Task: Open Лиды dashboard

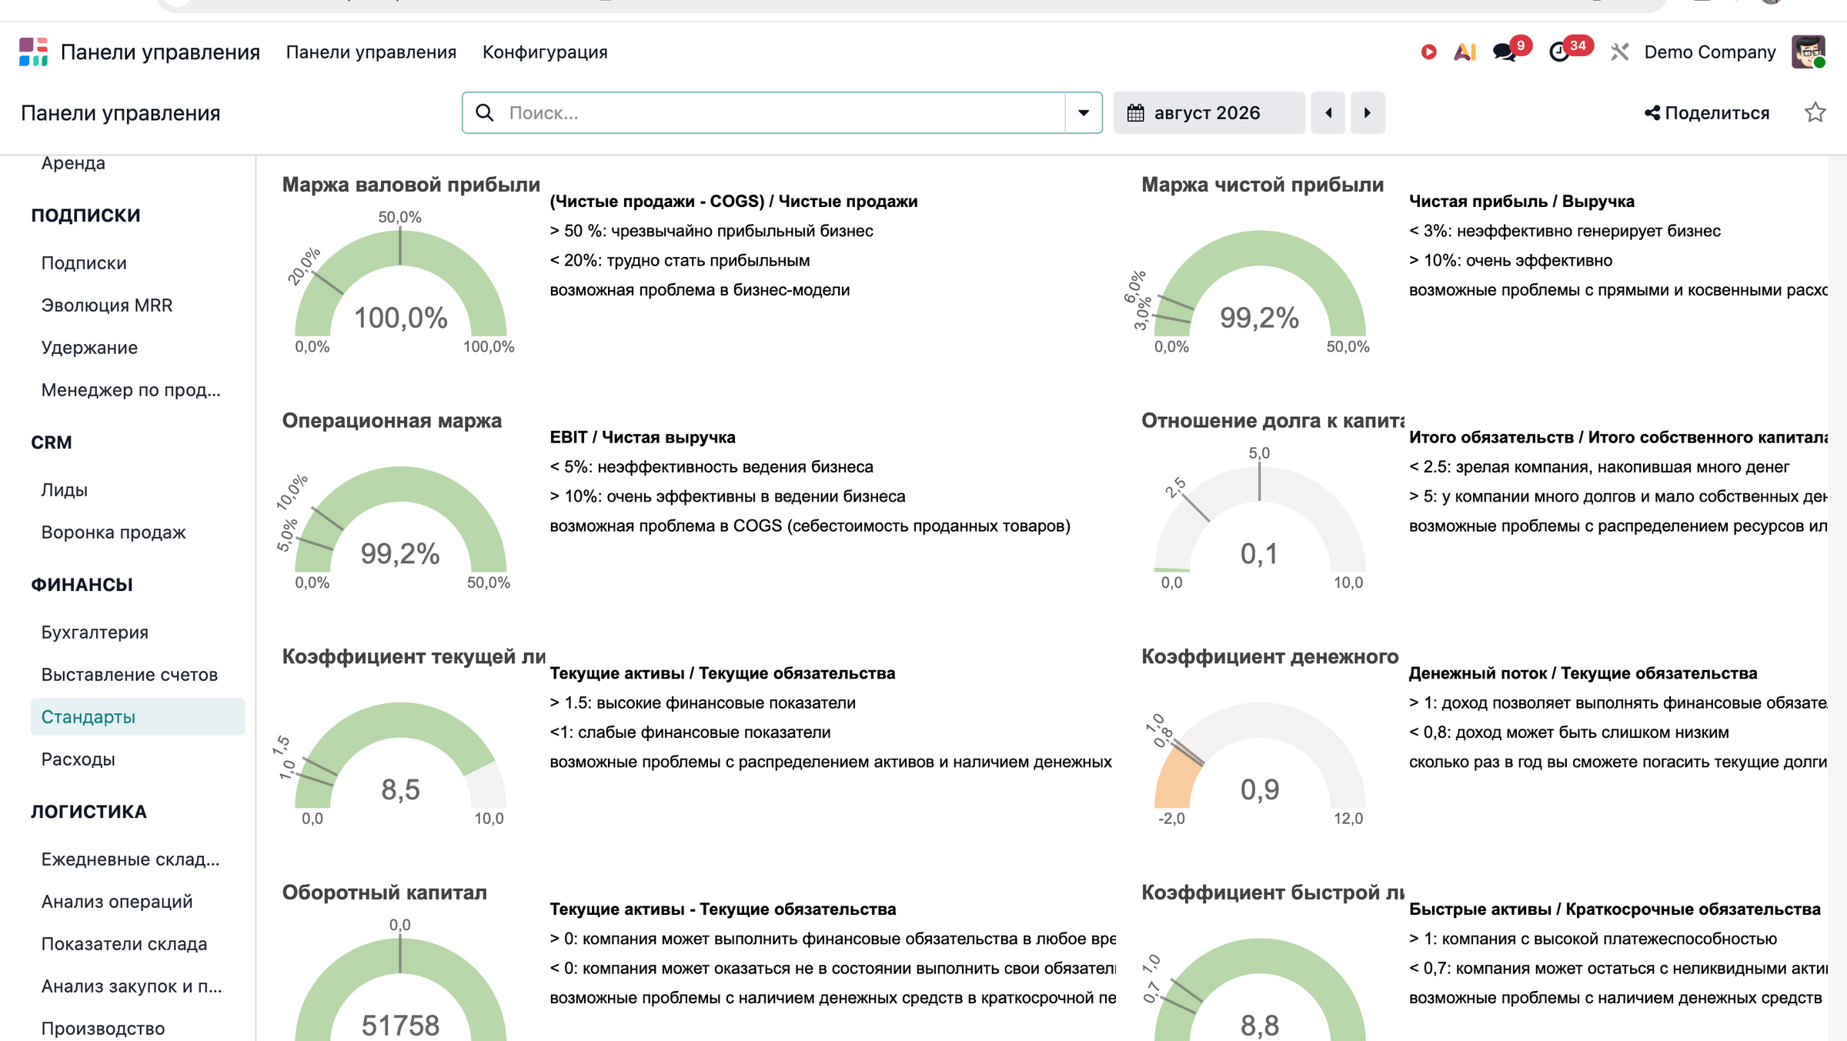Action: [x=65, y=490]
